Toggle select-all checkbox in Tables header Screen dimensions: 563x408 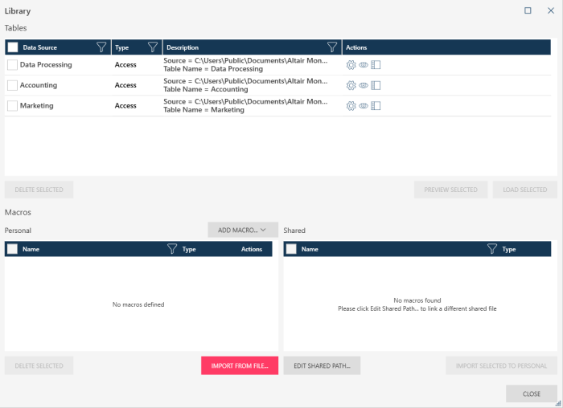coord(13,47)
